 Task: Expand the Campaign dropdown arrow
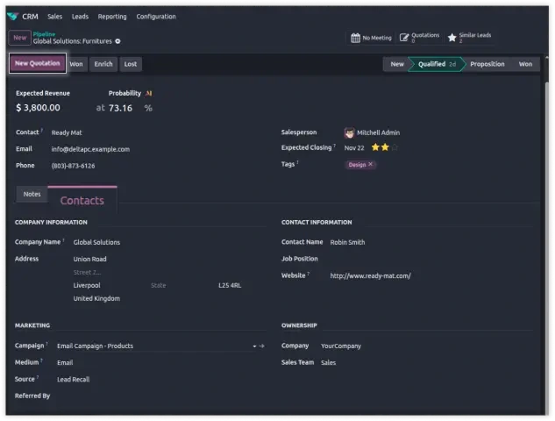tap(253, 346)
